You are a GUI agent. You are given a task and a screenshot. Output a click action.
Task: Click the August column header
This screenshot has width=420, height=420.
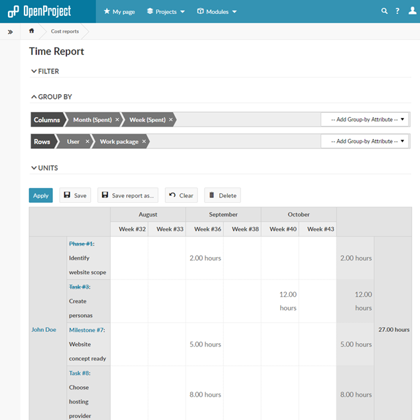[148, 214]
